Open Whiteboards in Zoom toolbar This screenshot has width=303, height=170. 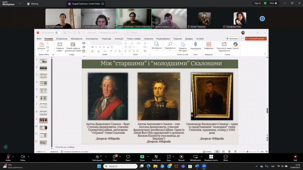click(195, 157)
